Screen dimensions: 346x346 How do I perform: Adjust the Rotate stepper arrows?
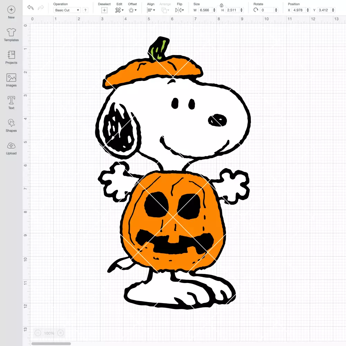[276, 10]
